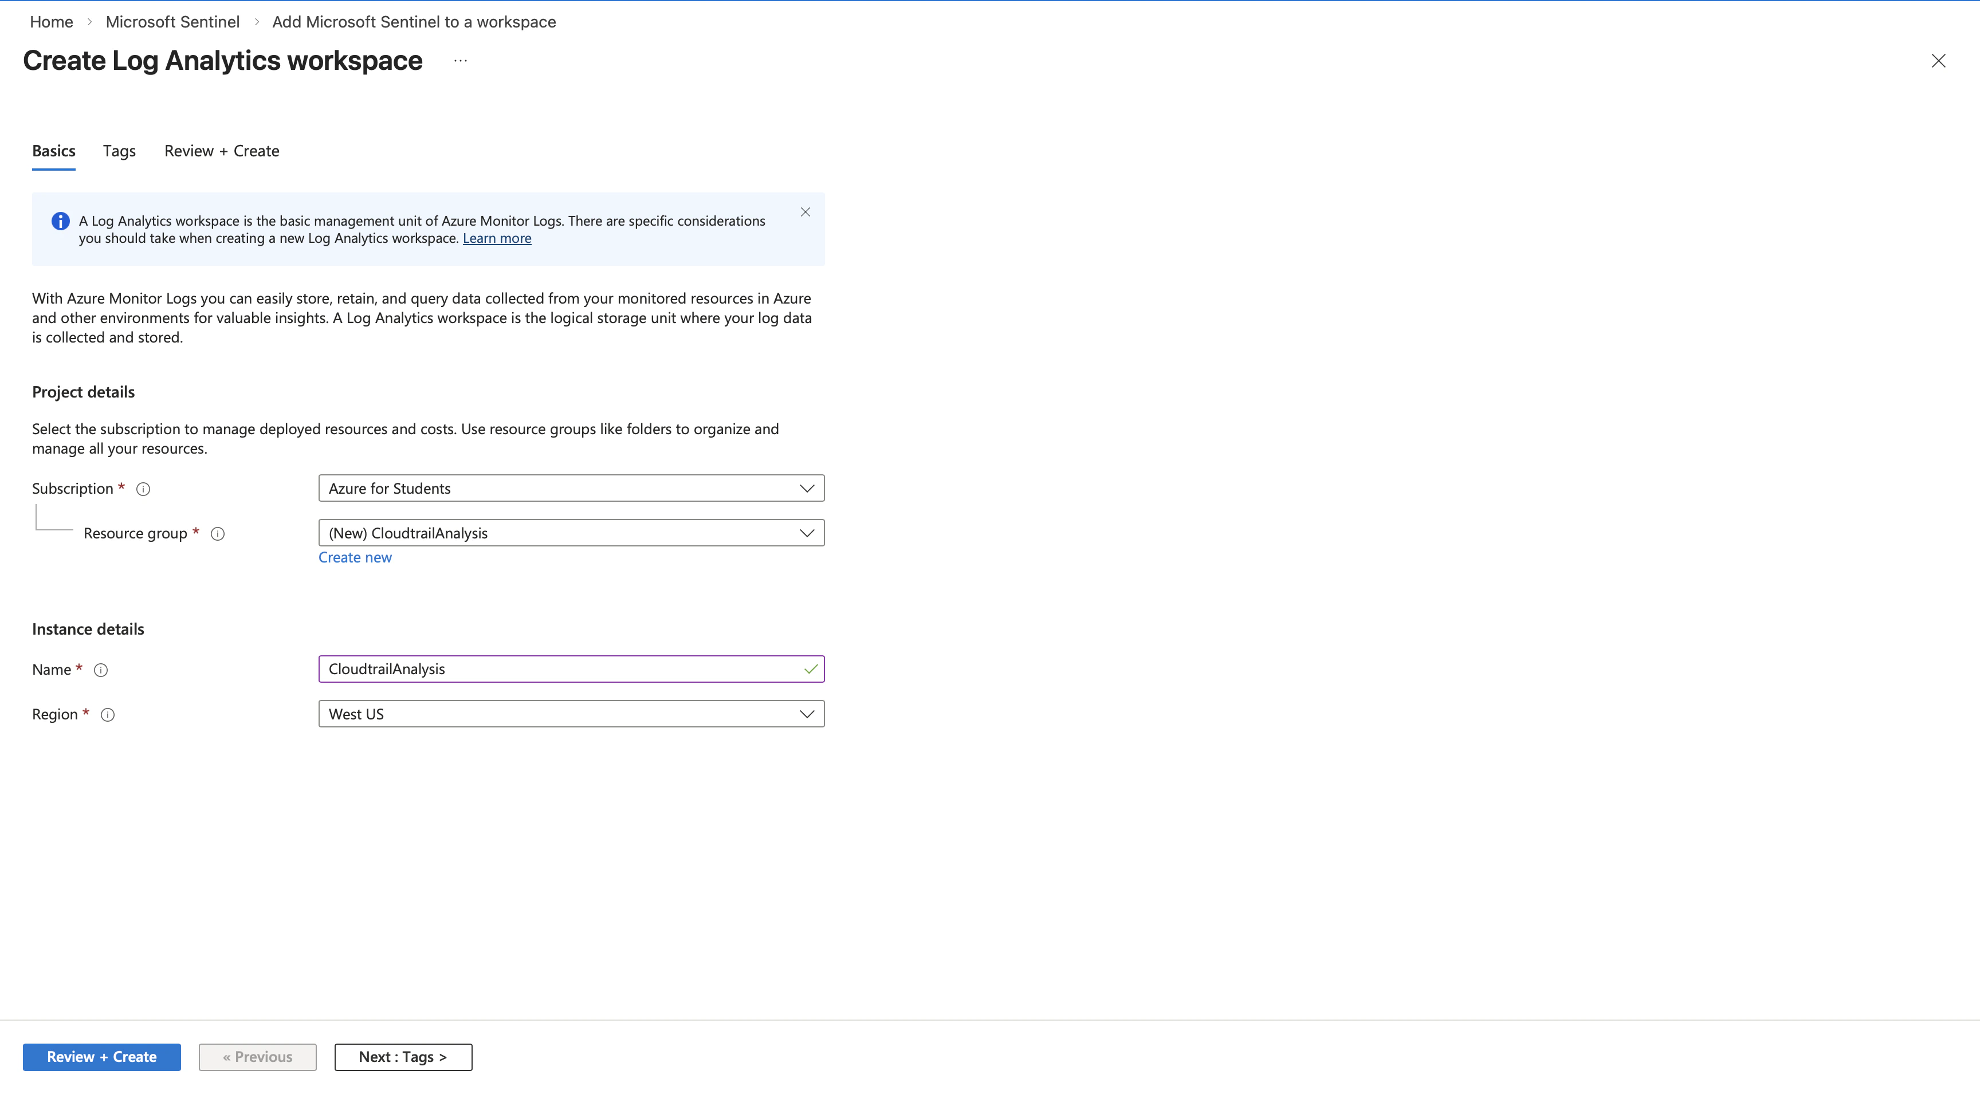Switch to the Tags tab

[119, 151]
